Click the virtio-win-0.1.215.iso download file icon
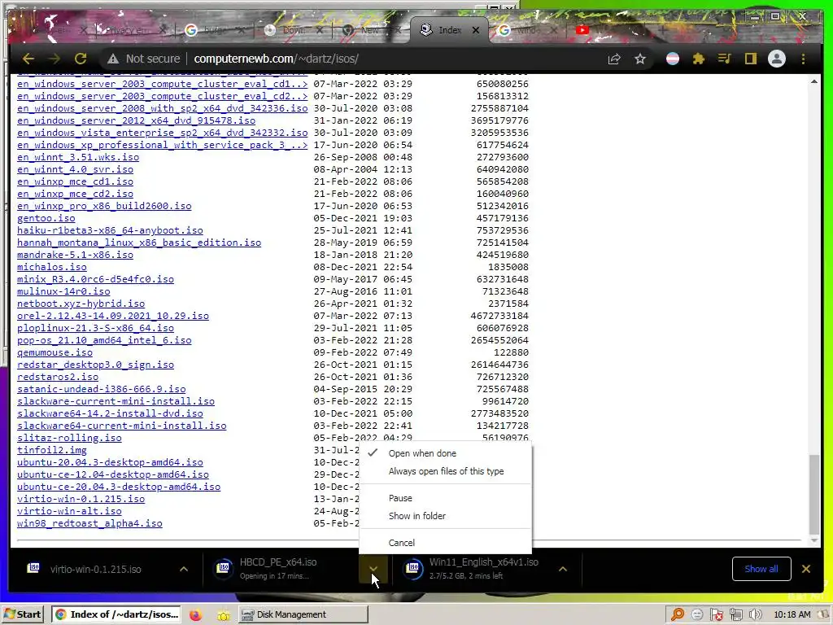This screenshot has height=625, width=833. tap(33, 568)
